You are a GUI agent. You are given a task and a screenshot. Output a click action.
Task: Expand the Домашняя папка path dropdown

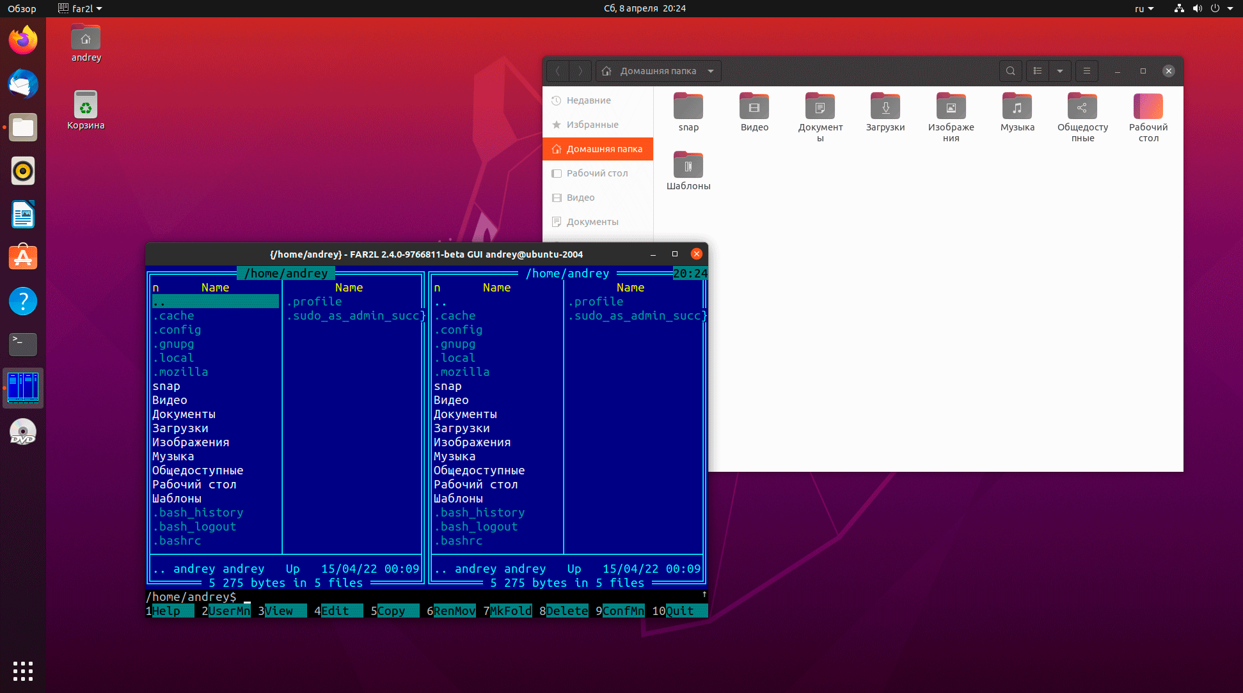coord(711,71)
